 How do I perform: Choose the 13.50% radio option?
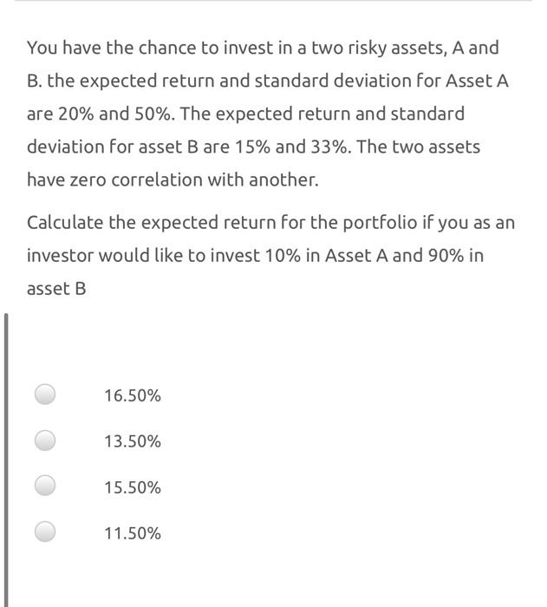[45, 441]
